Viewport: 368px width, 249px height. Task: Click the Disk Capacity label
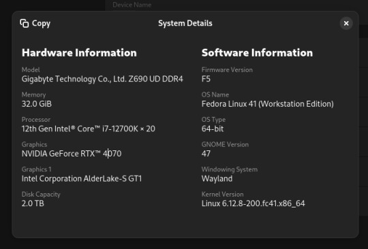tap(41, 195)
